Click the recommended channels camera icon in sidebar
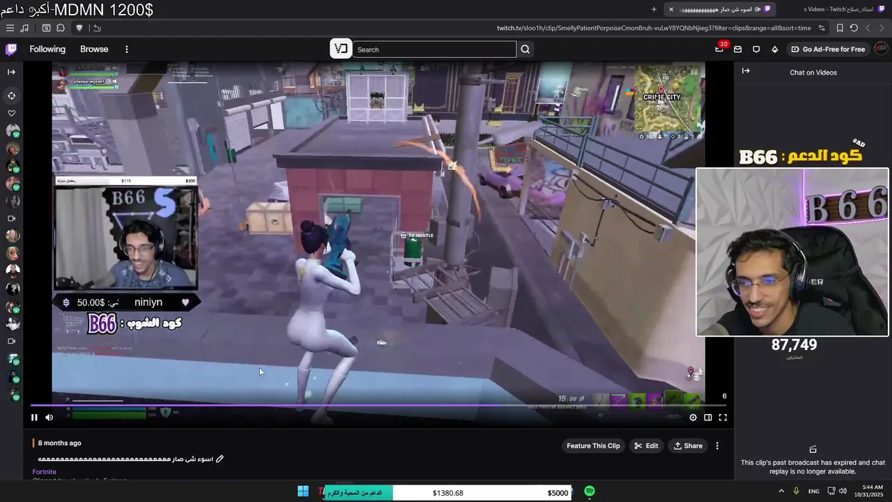Image resolution: width=892 pixels, height=502 pixels. click(11, 218)
